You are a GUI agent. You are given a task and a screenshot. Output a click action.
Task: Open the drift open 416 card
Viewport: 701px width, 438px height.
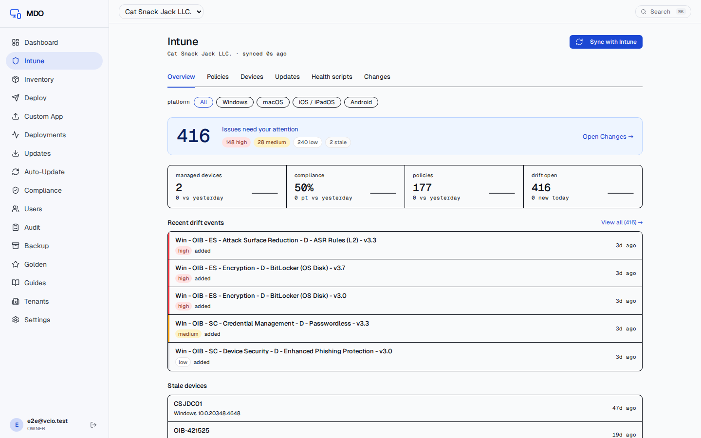pyautogui.click(x=583, y=186)
